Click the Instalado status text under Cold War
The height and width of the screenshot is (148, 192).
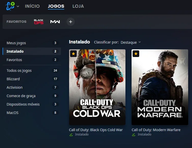pos(82,134)
